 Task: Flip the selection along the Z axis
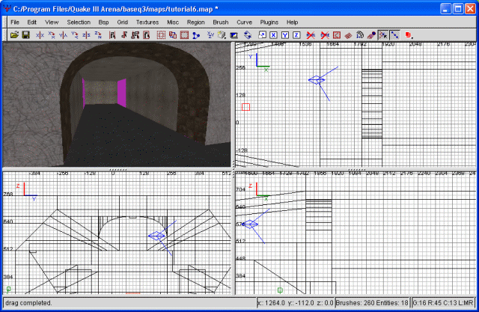(86, 35)
